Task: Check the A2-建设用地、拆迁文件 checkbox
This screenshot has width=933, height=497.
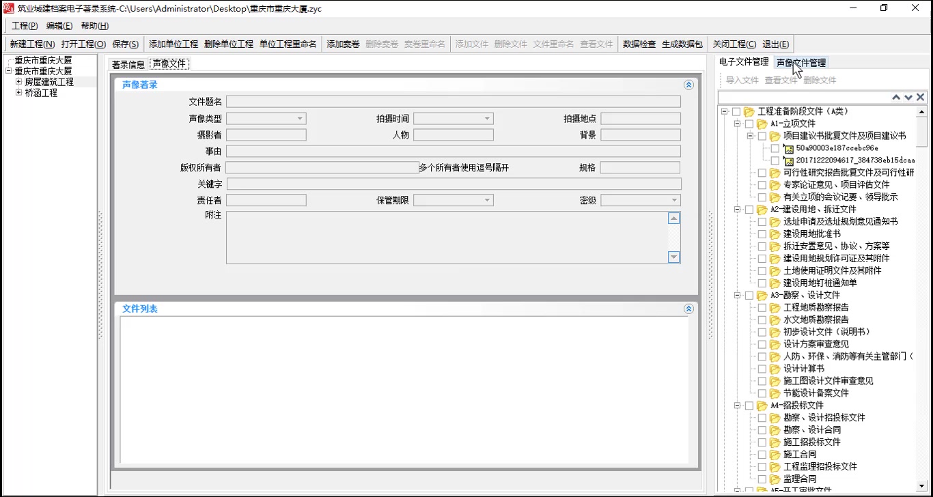Action: (x=749, y=210)
